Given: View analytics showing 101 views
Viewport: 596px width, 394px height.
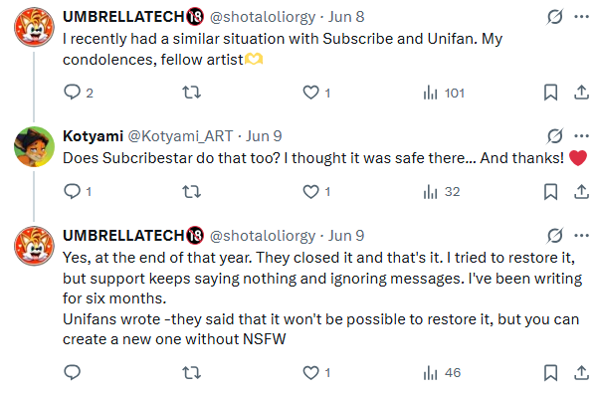Looking at the screenshot, I should click(x=444, y=93).
